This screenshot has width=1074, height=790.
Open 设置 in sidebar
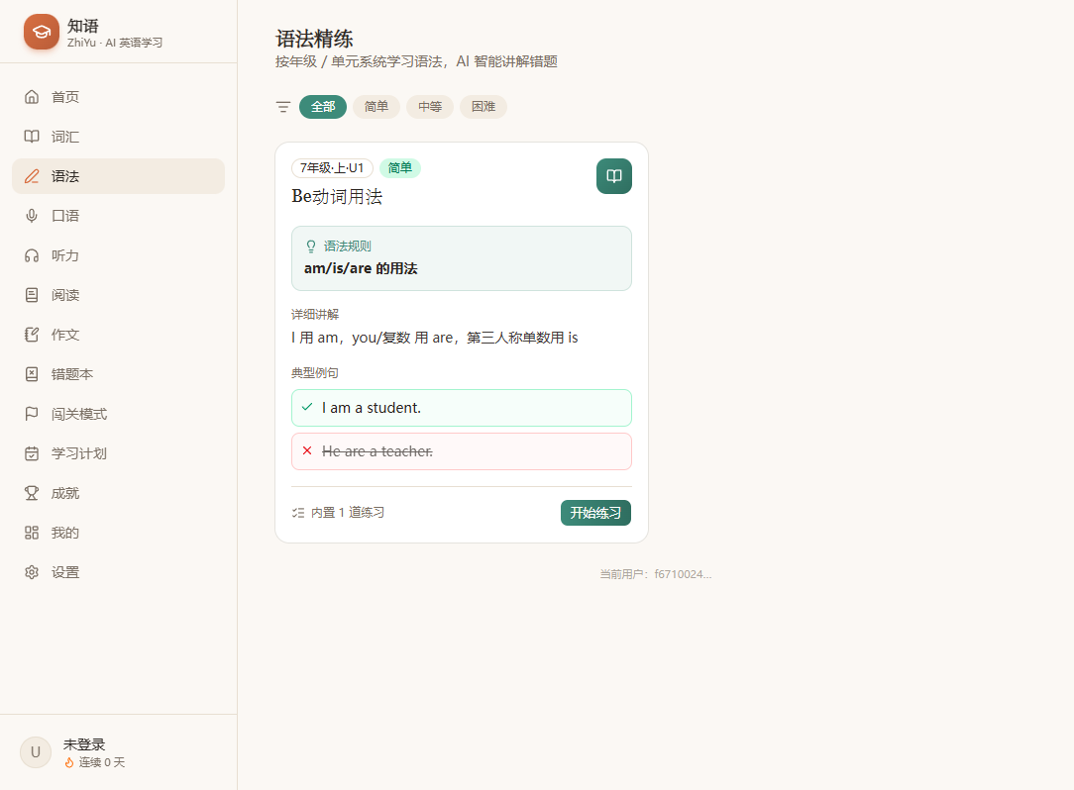tap(119, 572)
